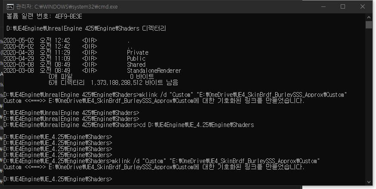Click the Private directory entry
This screenshot has width=376, height=189.
(136, 53)
